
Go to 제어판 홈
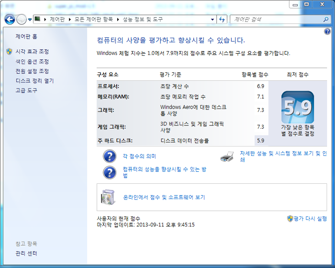(x=26, y=36)
